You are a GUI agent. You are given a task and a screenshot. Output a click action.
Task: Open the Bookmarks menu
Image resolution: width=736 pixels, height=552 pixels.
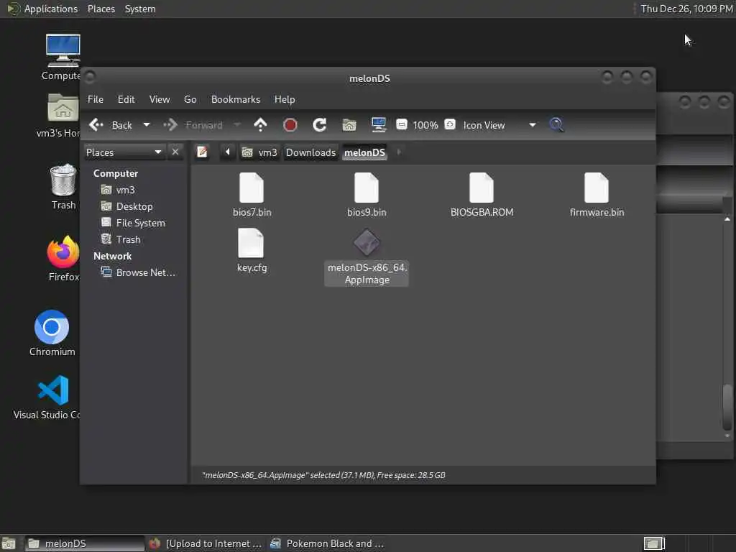coord(236,99)
